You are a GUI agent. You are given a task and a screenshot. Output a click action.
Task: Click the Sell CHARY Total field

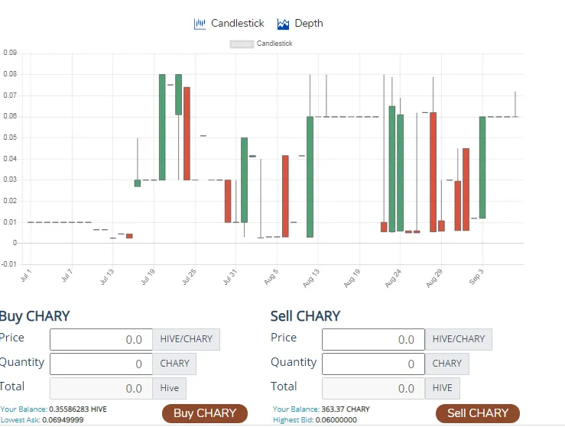tap(373, 389)
